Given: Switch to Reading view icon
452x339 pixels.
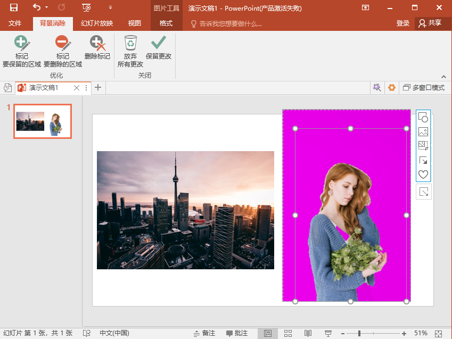Looking at the screenshot, I should [308, 334].
